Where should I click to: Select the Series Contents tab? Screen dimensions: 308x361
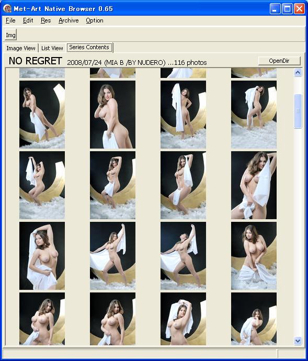89,48
